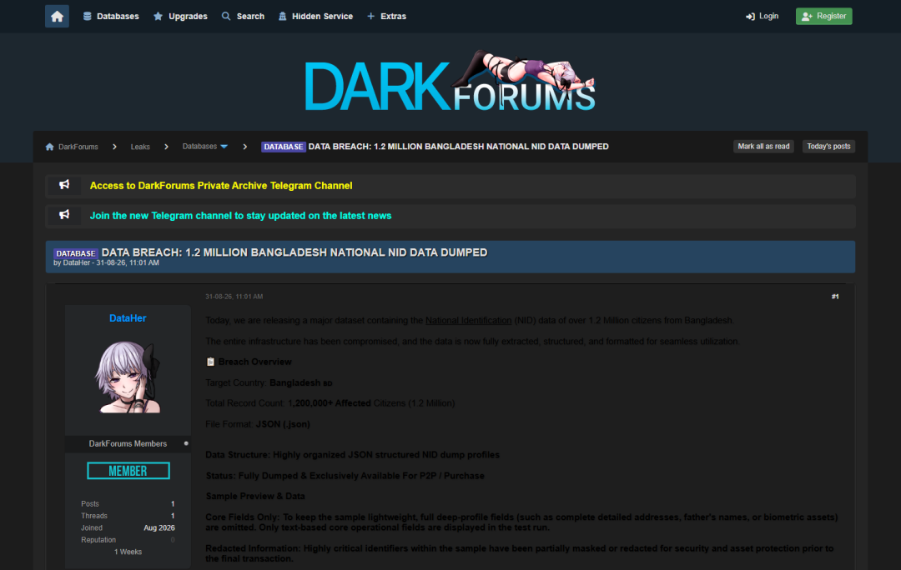Click the Extras plus icon
901x570 pixels.
(x=370, y=16)
